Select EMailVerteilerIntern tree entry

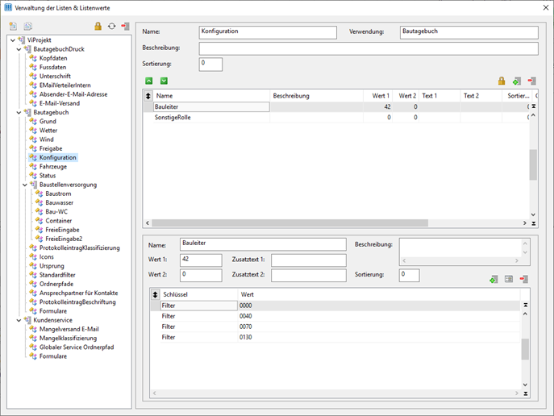coord(65,85)
